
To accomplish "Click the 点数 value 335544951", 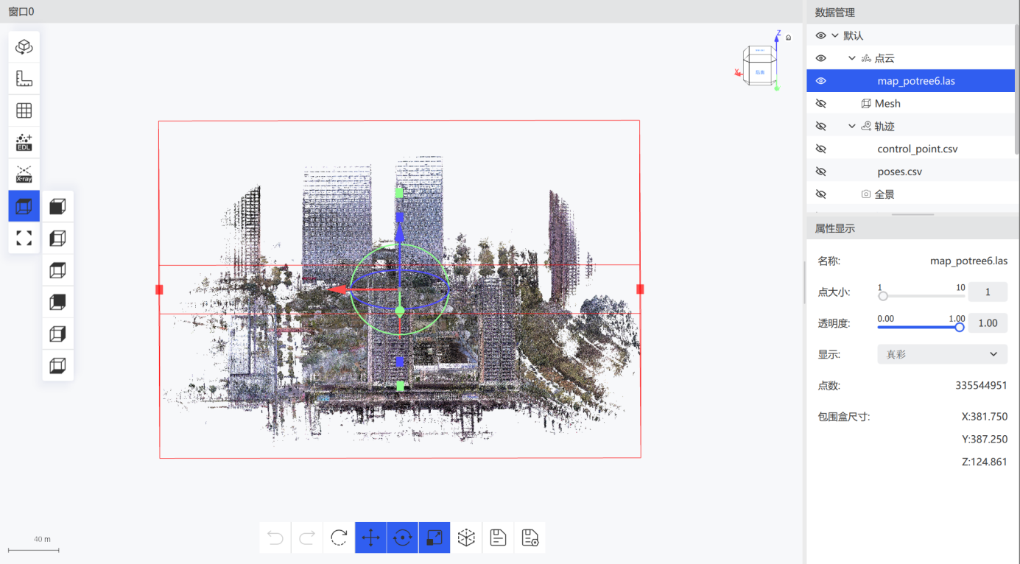I will (981, 386).
